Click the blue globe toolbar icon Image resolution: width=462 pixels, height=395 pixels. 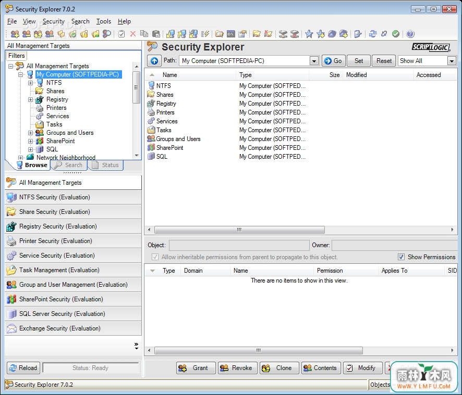332,34
